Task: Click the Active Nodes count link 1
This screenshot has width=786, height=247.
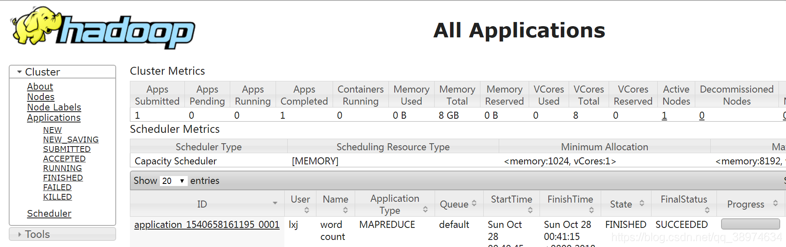Action: click(664, 115)
